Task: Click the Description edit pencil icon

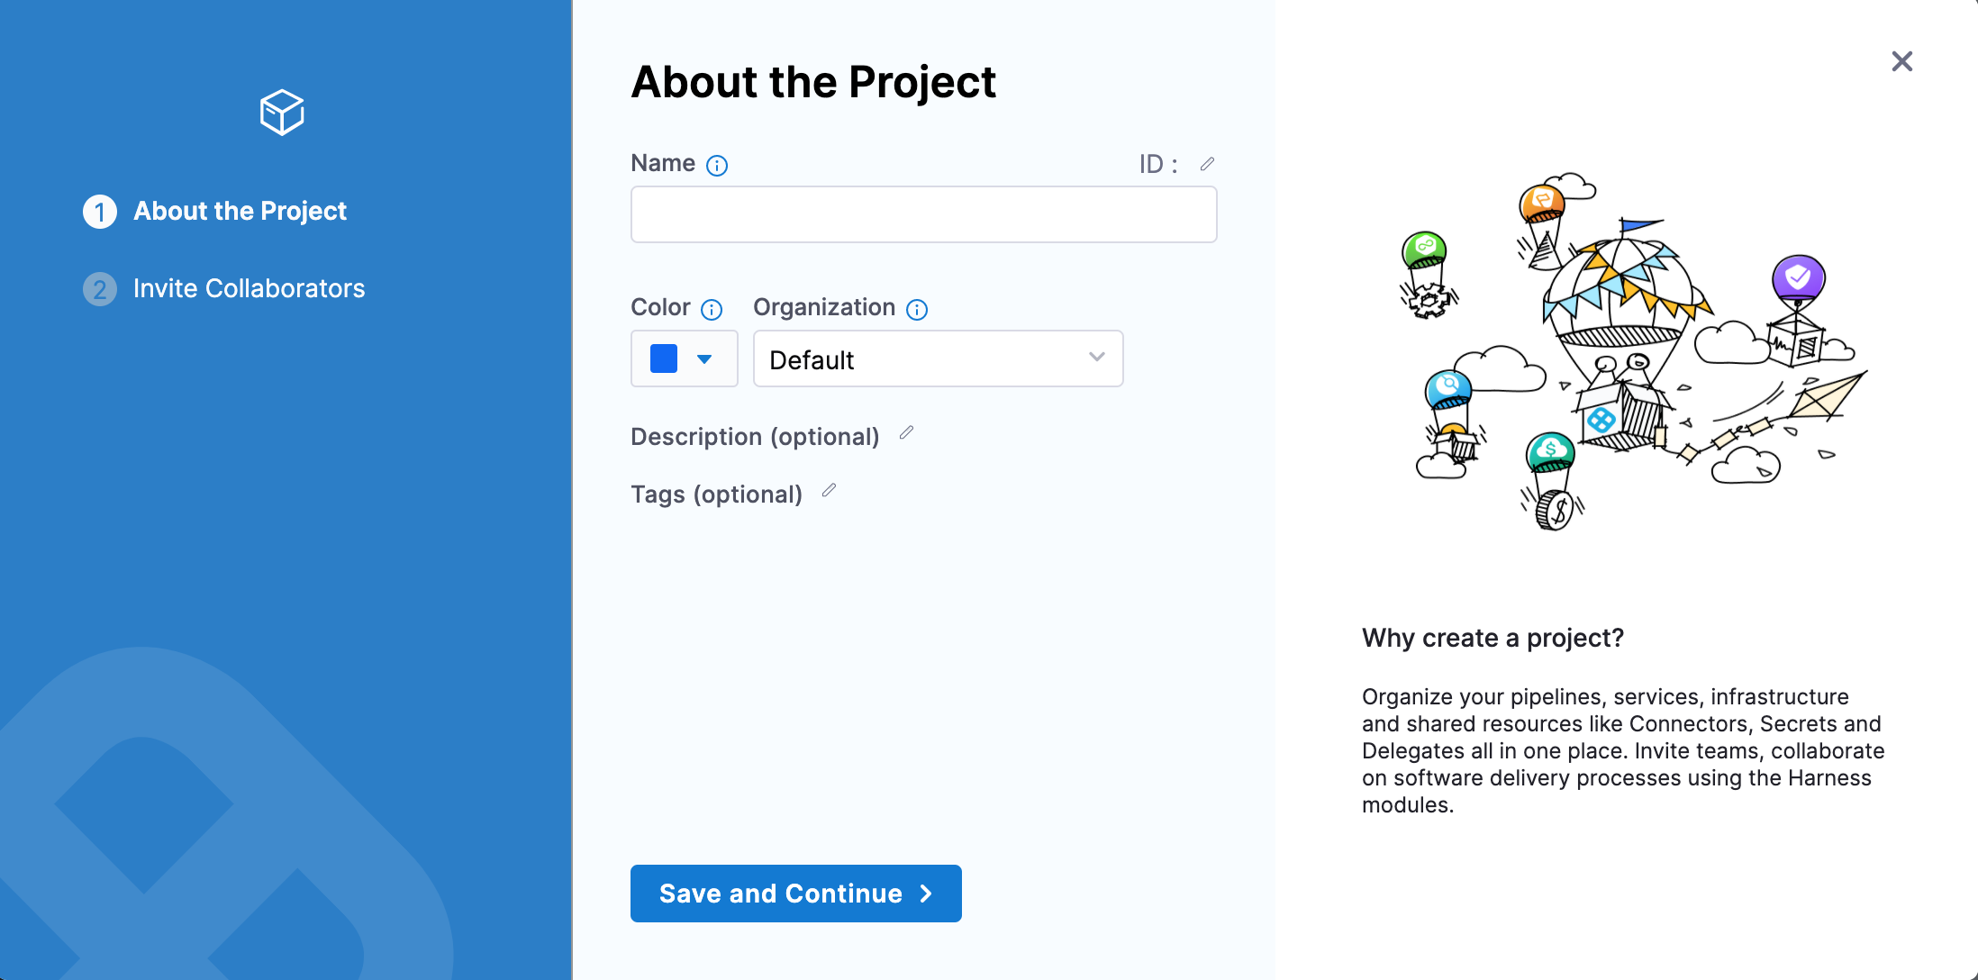Action: pos(906,433)
